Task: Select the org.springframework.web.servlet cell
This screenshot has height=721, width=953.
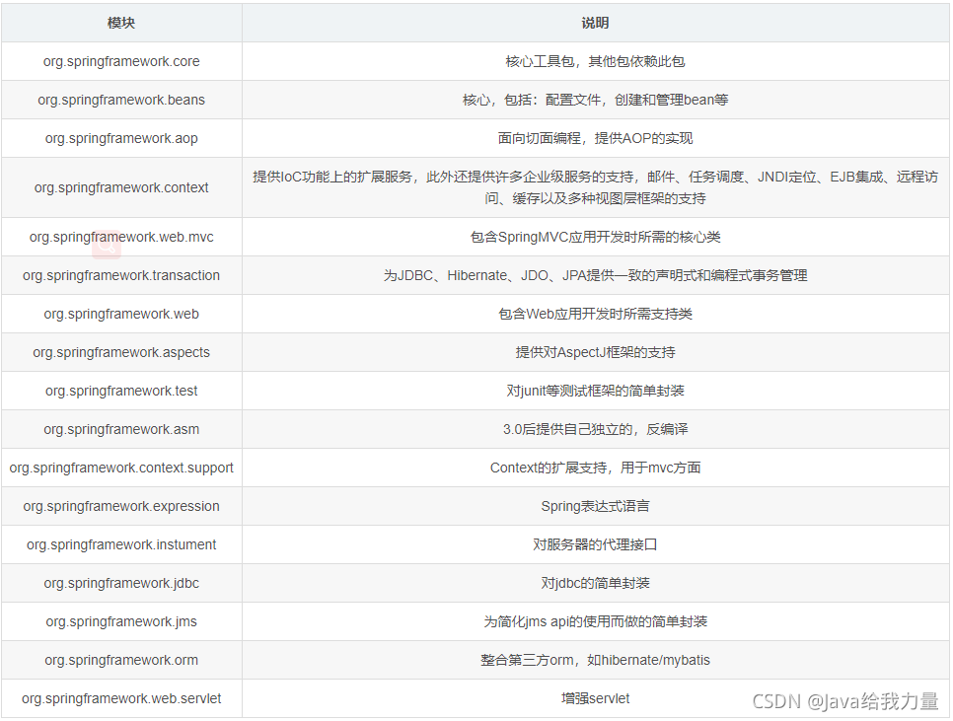Action: [x=121, y=698]
